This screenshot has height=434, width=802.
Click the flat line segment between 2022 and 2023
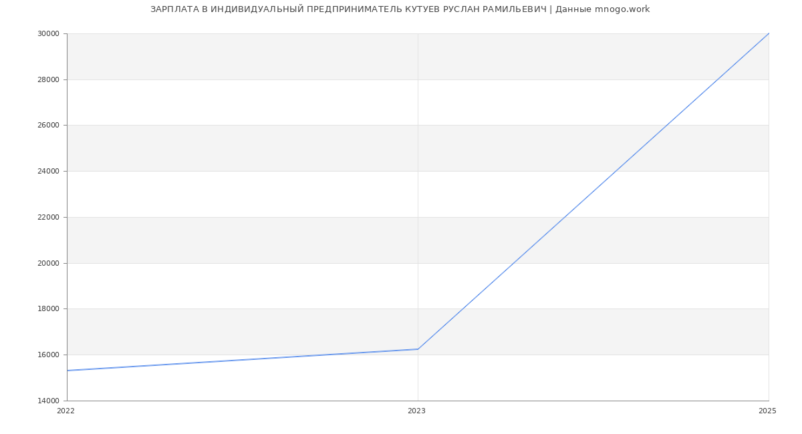[x=243, y=360]
